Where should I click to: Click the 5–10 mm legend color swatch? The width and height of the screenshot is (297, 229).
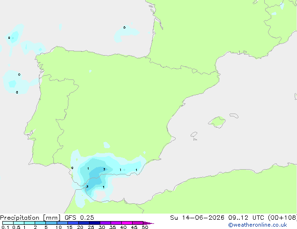[51, 223]
